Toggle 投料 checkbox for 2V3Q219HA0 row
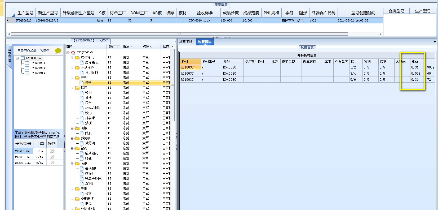Viewport: 438px width, 210px height. (52, 157)
